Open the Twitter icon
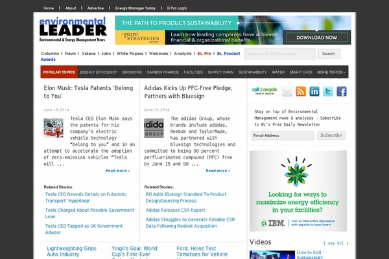Viewport: 389px width, 259px height. click(328, 91)
